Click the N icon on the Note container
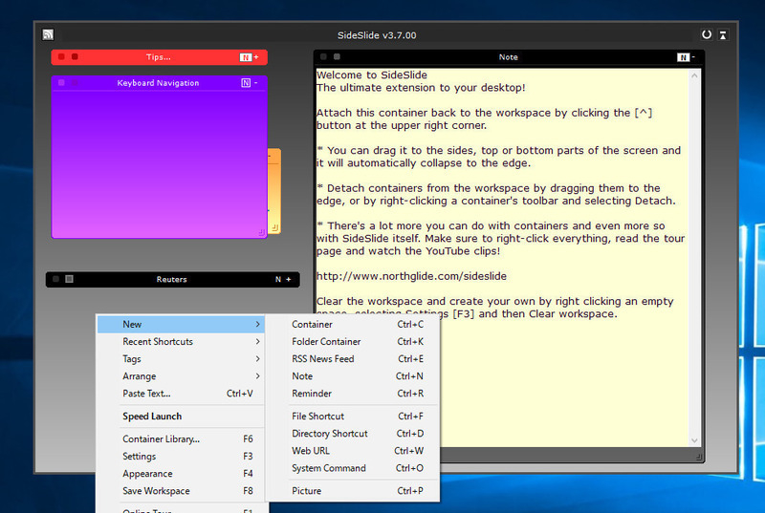765x513 pixels. 683,57
